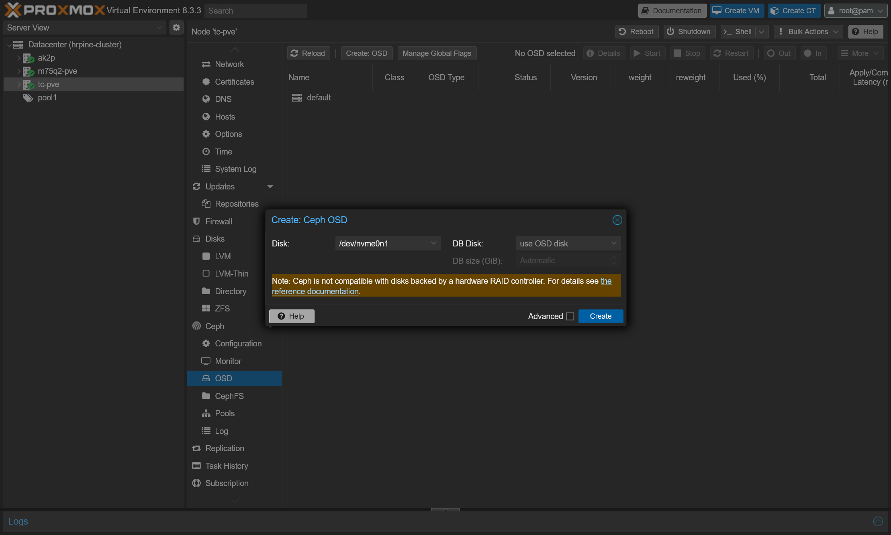Click the default root bucket icon
Image resolution: width=891 pixels, height=535 pixels.
297,98
